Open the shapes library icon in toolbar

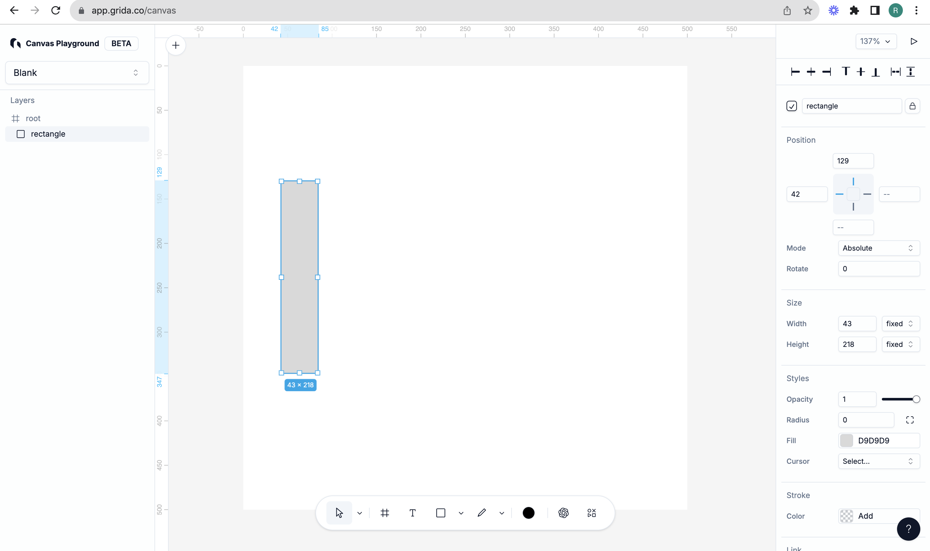pyautogui.click(x=592, y=513)
